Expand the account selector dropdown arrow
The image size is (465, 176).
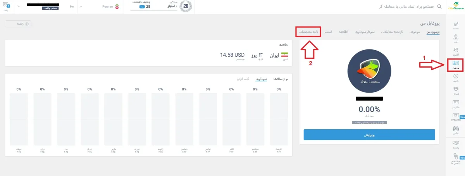(x=19, y=7)
